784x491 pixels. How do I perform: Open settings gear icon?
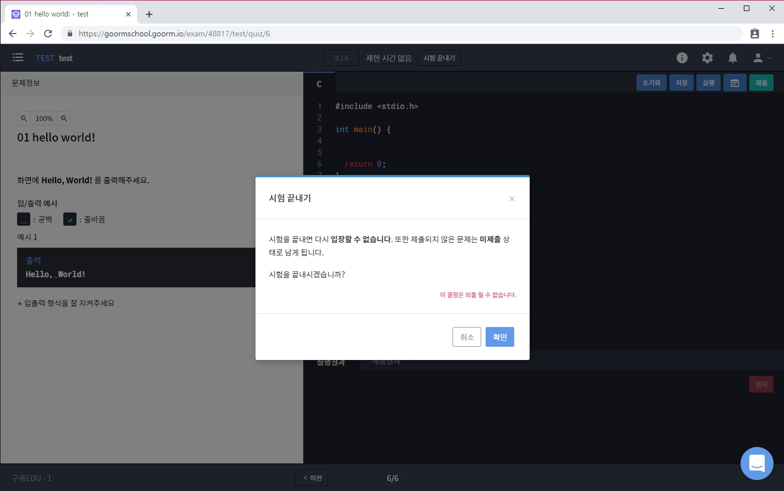point(707,58)
